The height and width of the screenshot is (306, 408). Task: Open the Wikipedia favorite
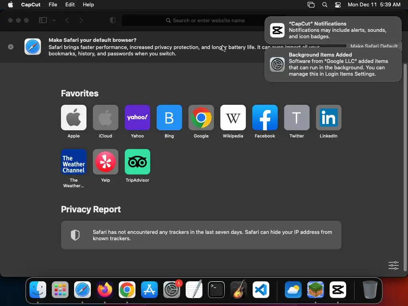click(233, 118)
